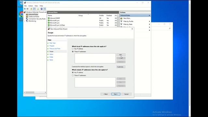This screenshot has height=117, width=208.
Task: Sort rules by the Name column header
Action: pyautogui.click(x=63, y=16)
